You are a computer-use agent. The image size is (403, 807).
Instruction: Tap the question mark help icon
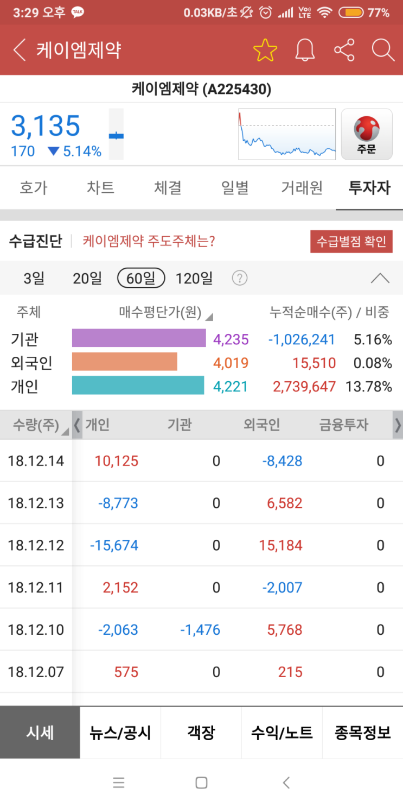[x=240, y=279]
